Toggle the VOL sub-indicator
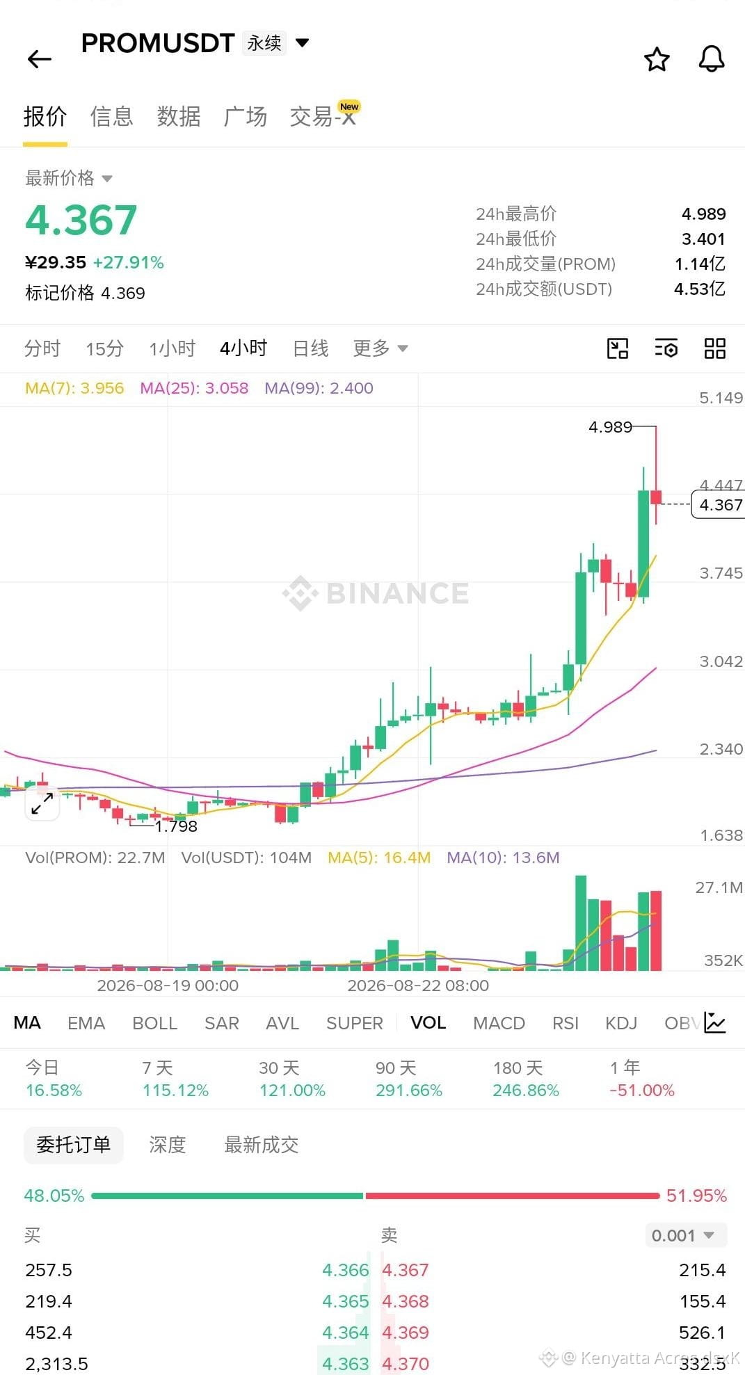This screenshot has width=745, height=1375. [428, 1022]
